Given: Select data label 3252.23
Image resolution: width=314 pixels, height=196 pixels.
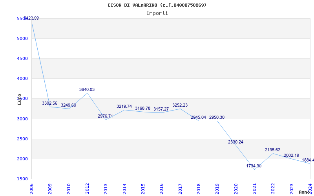Looking at the screenshot, I should [180, 105].
